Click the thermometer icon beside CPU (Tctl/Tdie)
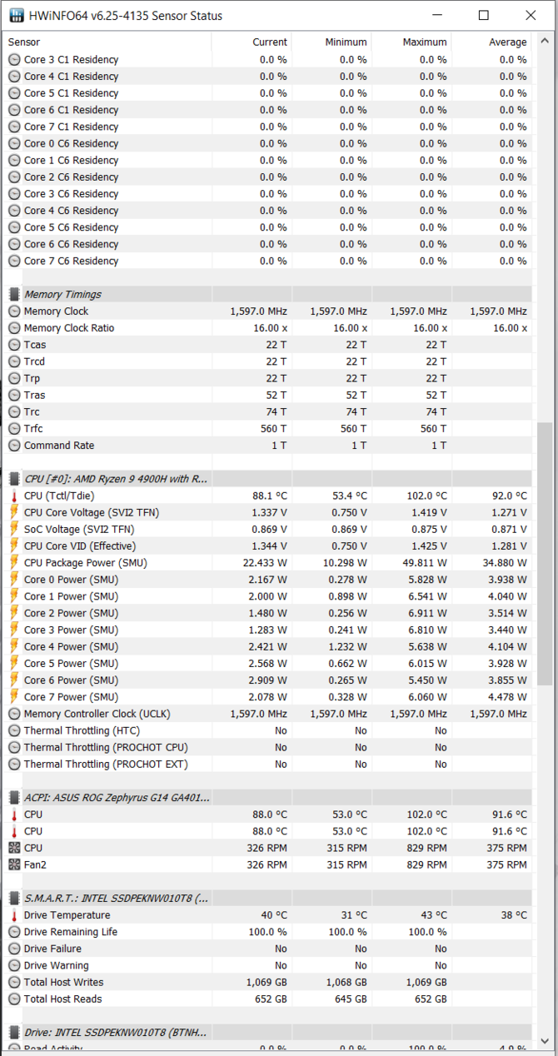558x1056 pixels. tap(14, 496)
